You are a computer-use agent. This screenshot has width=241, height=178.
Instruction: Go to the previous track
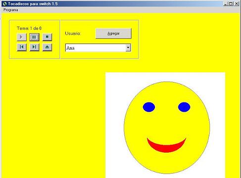point(22,47)
